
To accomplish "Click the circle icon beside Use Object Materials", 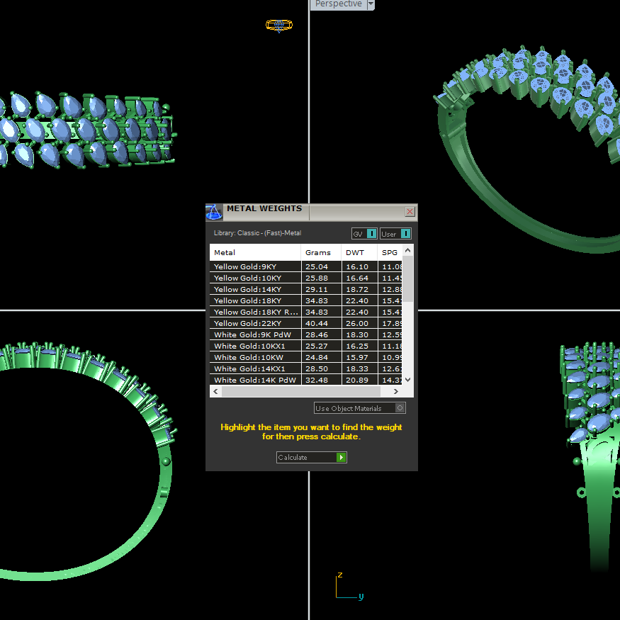I will point(400,407).
